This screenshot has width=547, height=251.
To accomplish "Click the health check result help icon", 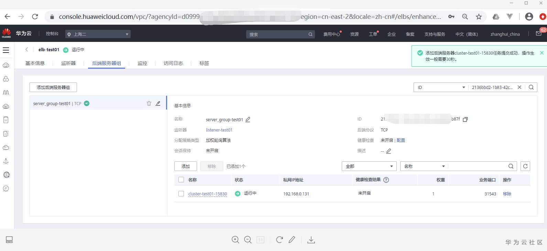I will 386,180.
